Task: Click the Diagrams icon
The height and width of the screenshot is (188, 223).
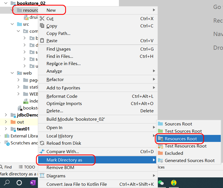Action: pos(42,176)
